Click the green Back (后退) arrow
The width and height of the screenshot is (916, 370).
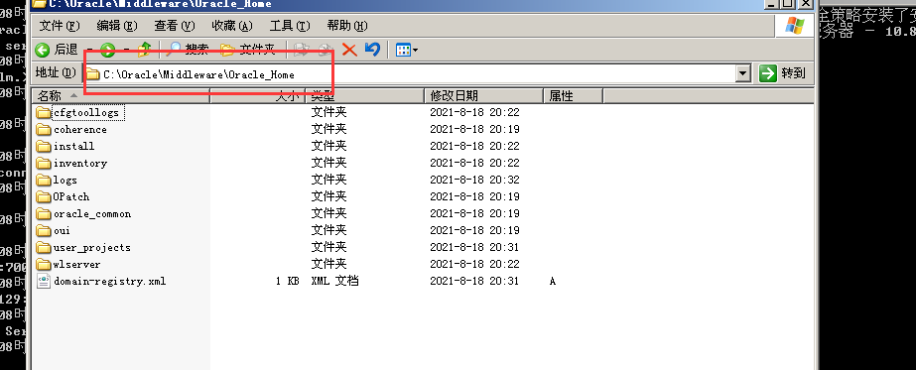coord(43,50)
